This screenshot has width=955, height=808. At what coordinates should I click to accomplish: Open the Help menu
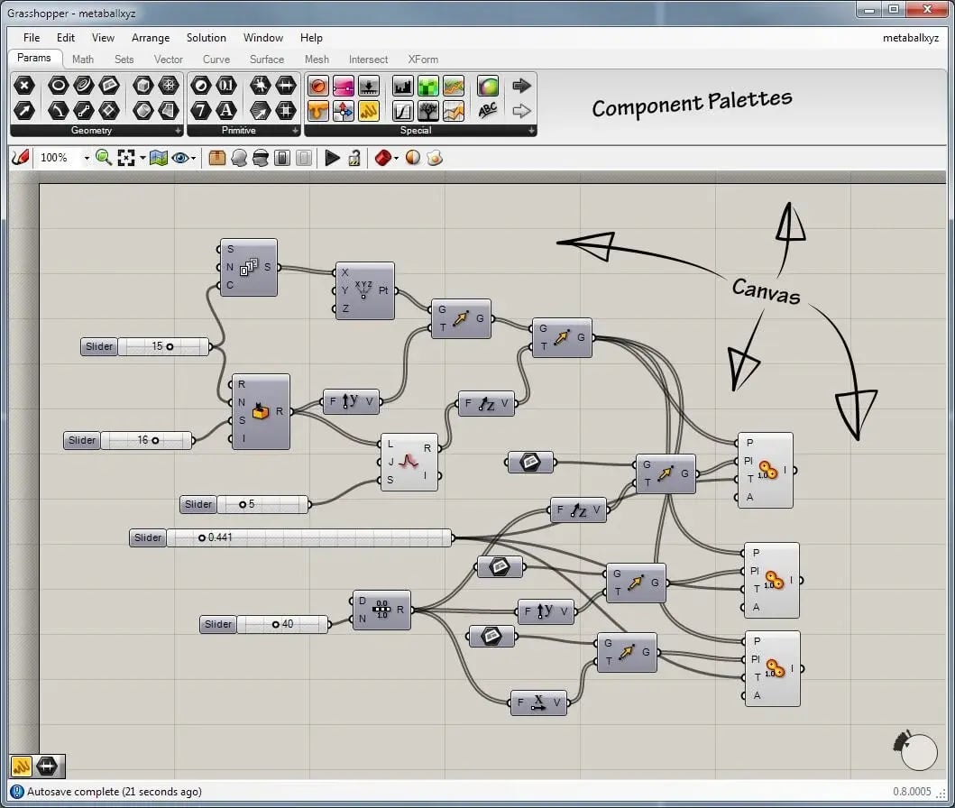click(311, 38)
